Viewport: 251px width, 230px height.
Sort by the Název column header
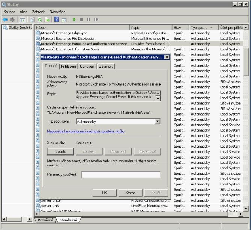[82, 27]
